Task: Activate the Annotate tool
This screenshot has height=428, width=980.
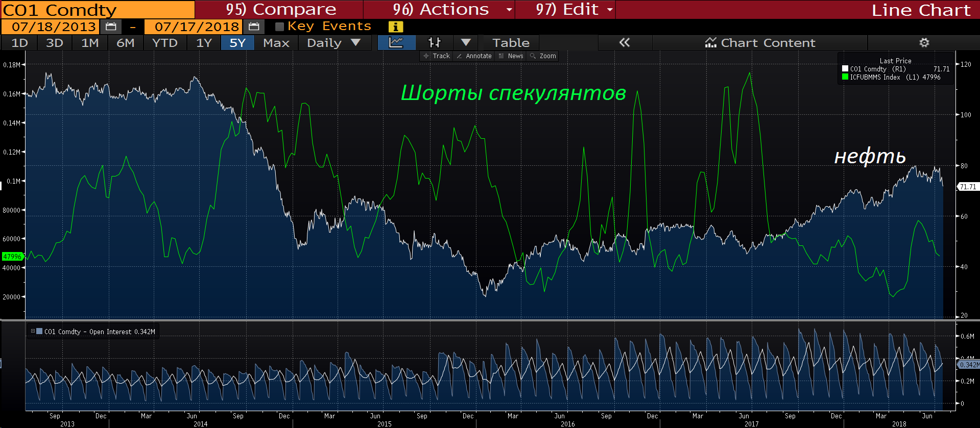Action: [474, 56]
